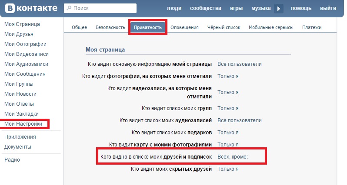Open Мои Настройки in sidebar
Image resolution: width=347 pixels, height=185 pixels.
tap(23, 124)
